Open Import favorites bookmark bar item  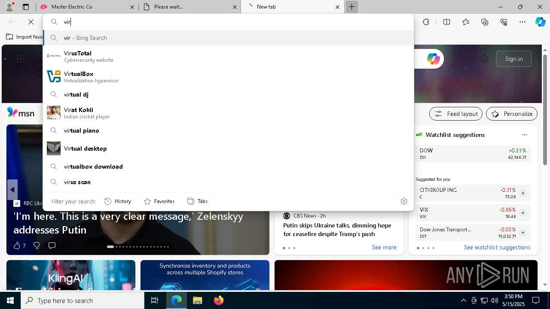click(x=24, y=37)
